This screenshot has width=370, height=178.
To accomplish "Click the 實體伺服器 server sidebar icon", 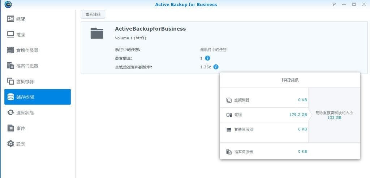I will pyautogui.click(x=10, y=50).
